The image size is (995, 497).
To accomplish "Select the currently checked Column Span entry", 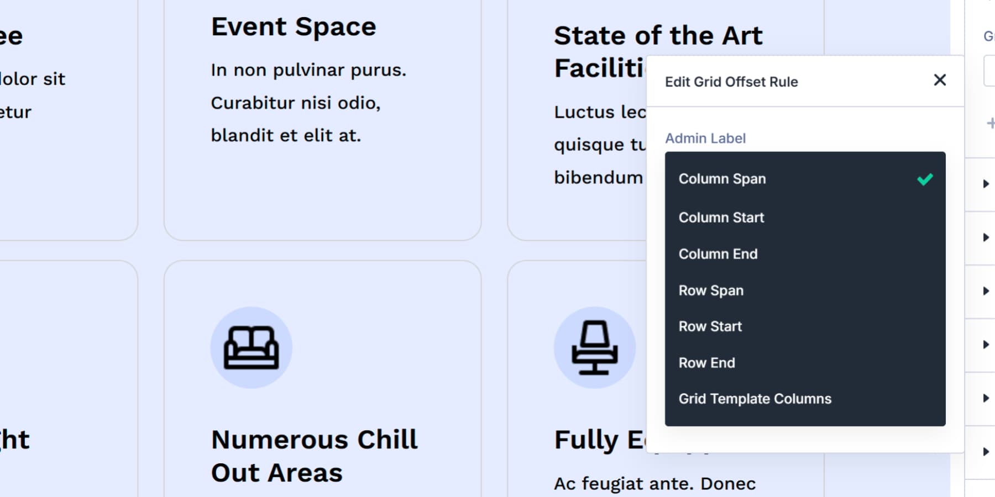I will [722, 178].
